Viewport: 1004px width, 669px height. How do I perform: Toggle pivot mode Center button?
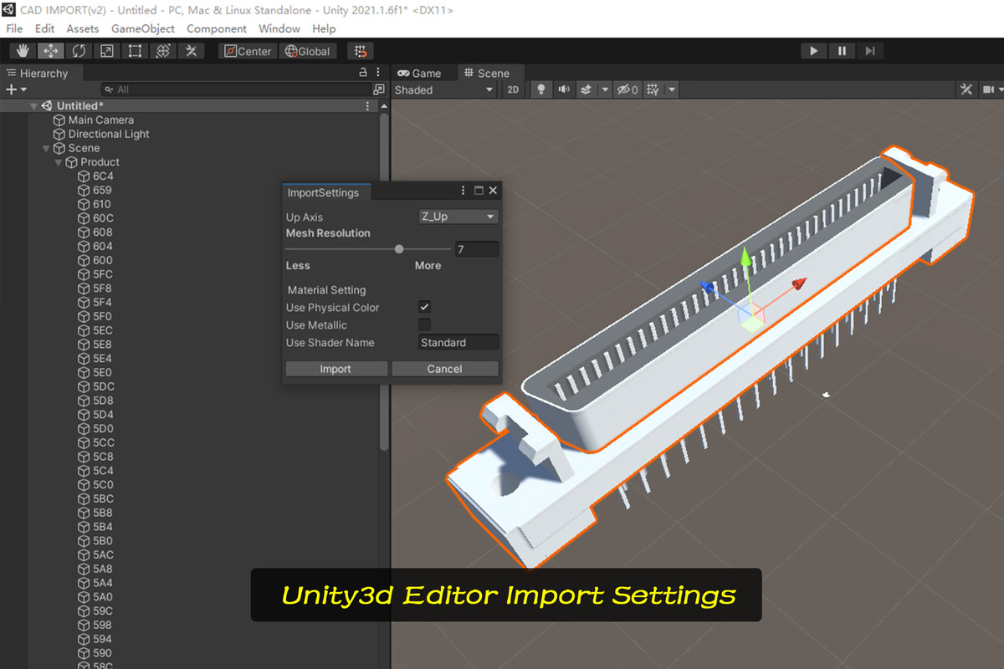click(x=248, y=51)
